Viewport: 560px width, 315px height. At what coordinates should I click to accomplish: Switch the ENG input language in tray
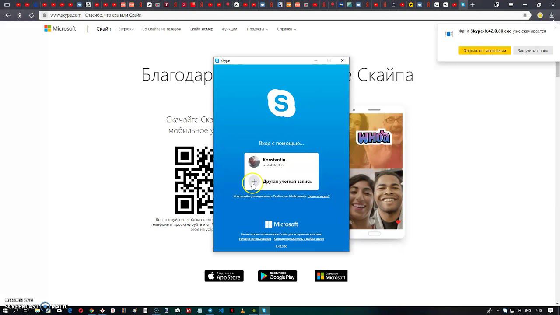[x=528, y=311]
